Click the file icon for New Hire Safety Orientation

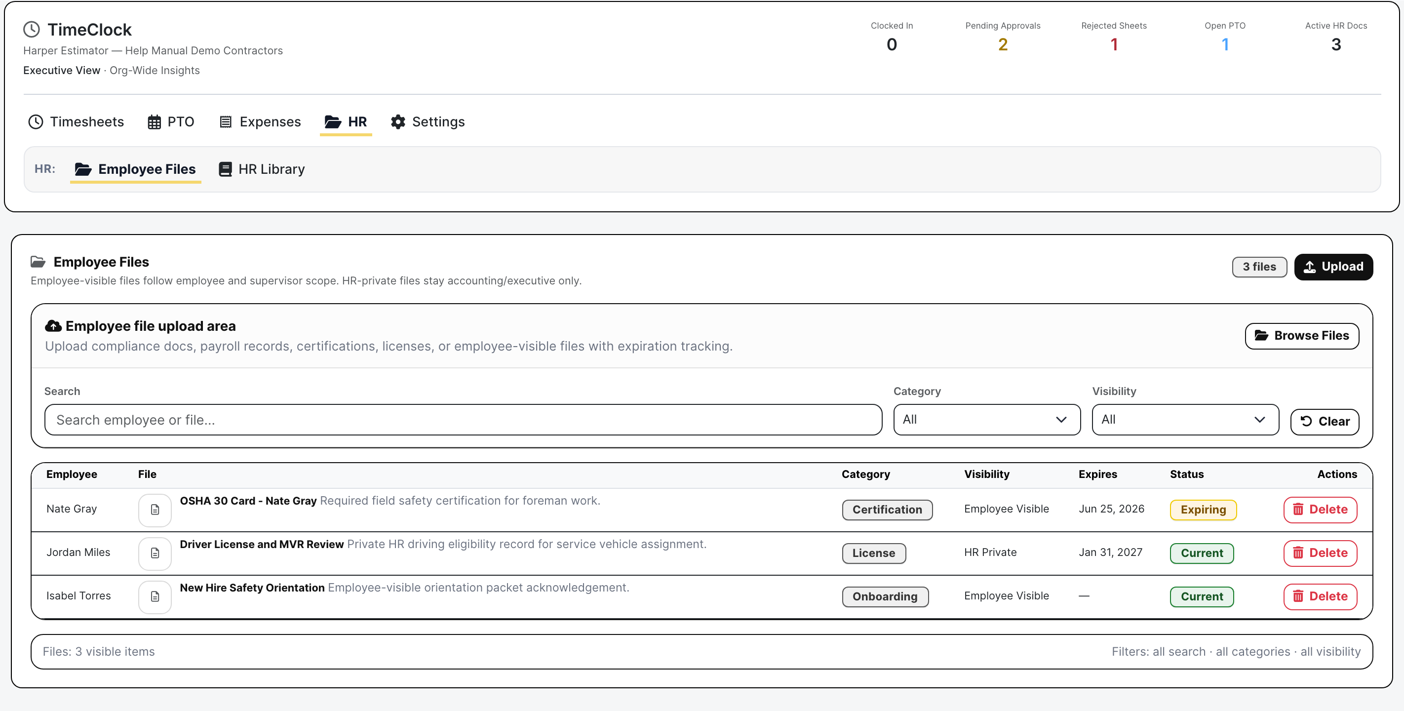155,597
